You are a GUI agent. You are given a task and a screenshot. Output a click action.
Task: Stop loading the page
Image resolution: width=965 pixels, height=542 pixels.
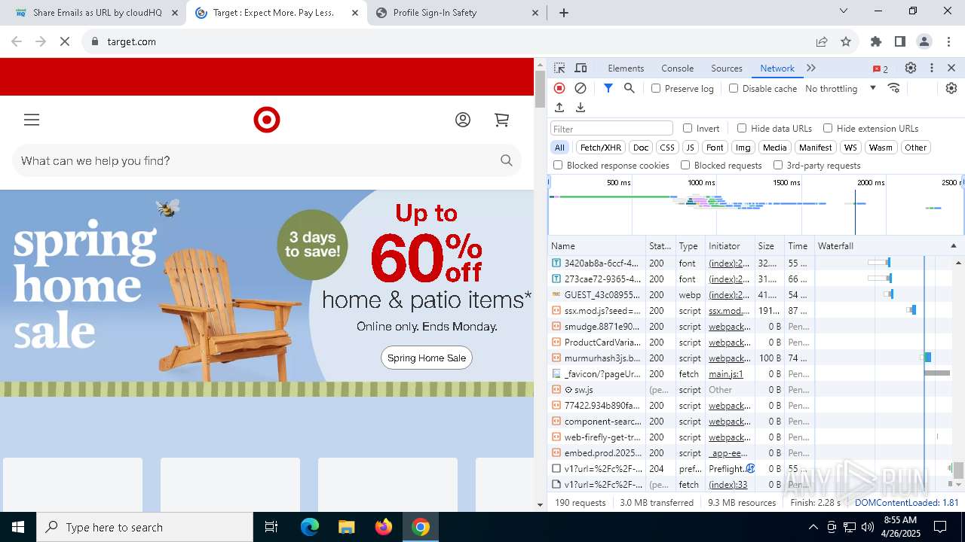coord(65,41)
